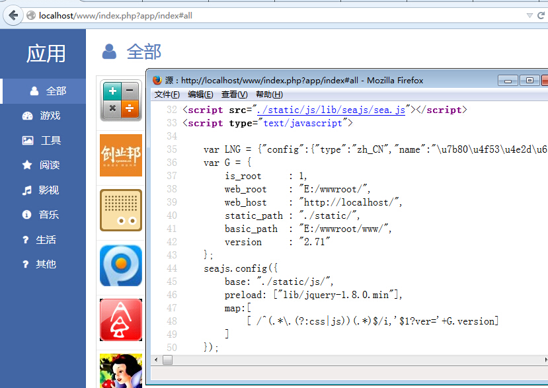Click the user icon next to 全部 heading
Screen dimensions: 548x388
tap(109, 52)
